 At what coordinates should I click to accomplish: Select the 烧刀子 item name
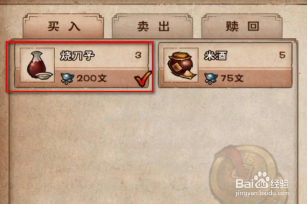77,56
